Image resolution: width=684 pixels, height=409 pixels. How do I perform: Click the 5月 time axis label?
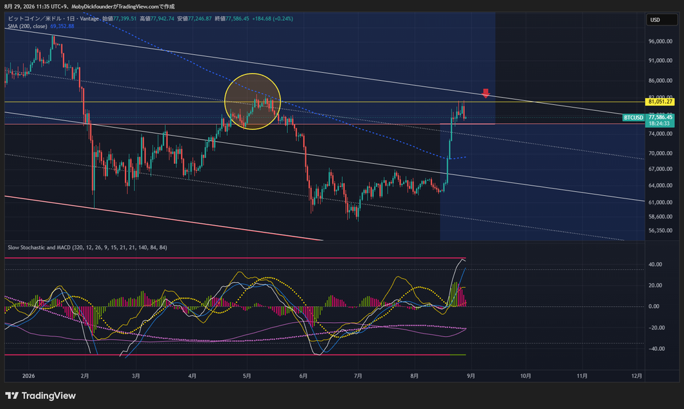247,376
